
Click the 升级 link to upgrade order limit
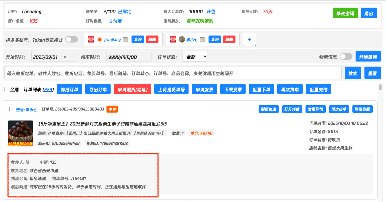211,12
